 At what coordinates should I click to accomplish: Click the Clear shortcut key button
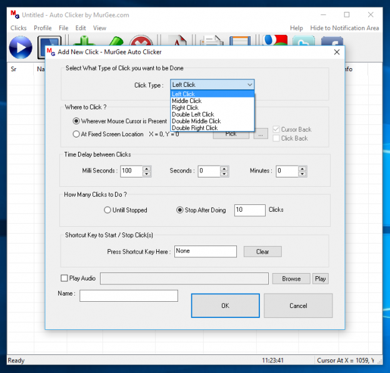(262, 252)
